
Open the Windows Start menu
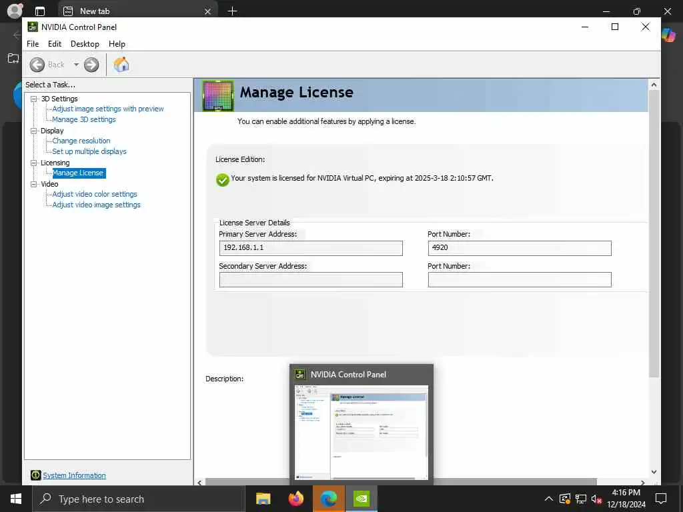16,499
